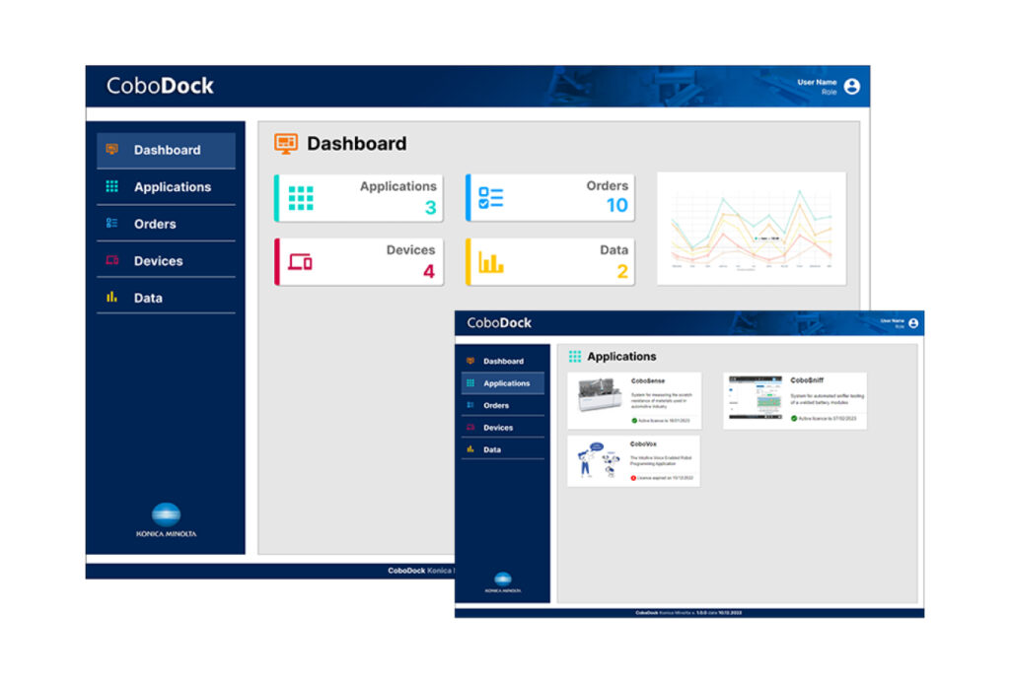The width and height of the screenshot is (1010, 682).
Task: Click the red devices icon on the Devices card
Action: click(300, 262)
